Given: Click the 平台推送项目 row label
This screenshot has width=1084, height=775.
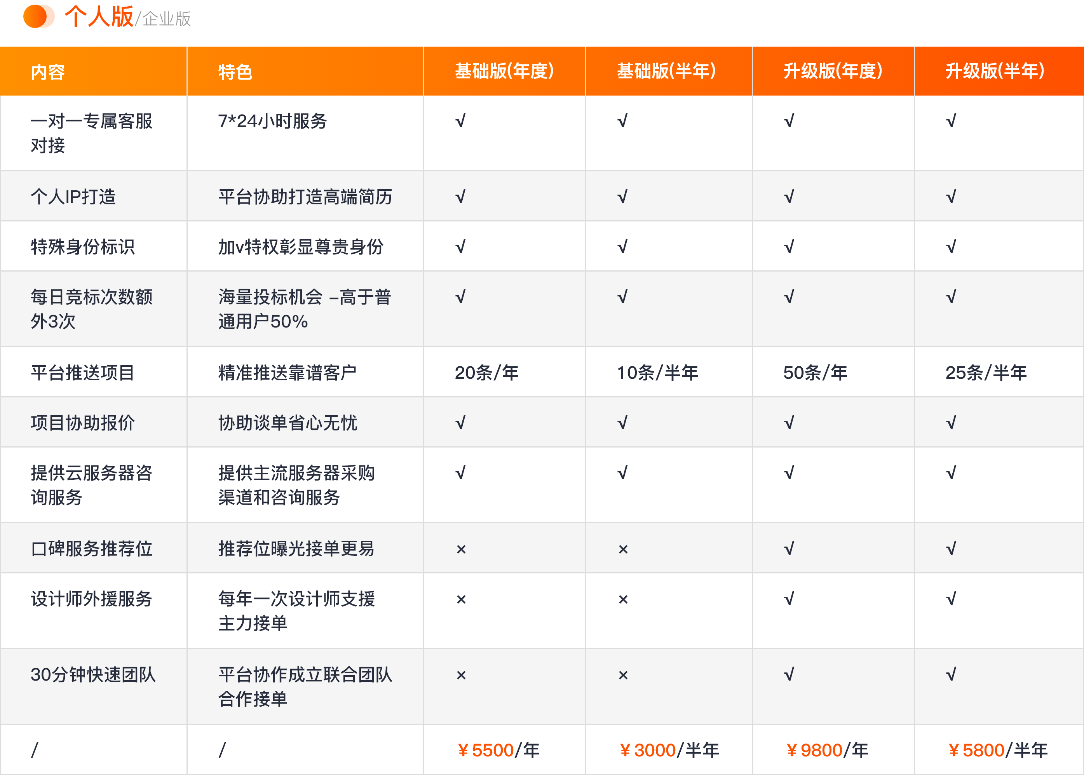Looking at the screenshot, I should click(x=83, y=373).
